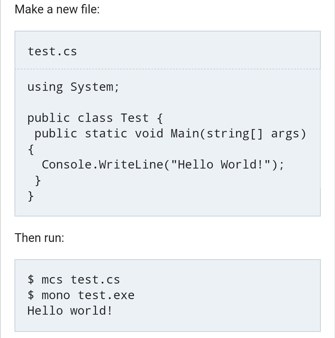Click the '$ mcs test.cs' command line
335x338 pixels.
(x=74, y=280)
